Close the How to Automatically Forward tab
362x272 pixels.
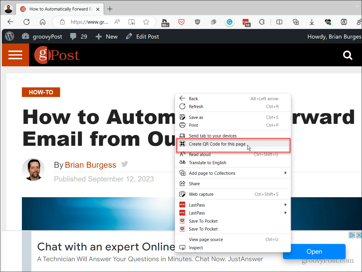pyautogui.click(x=98, y=9)
